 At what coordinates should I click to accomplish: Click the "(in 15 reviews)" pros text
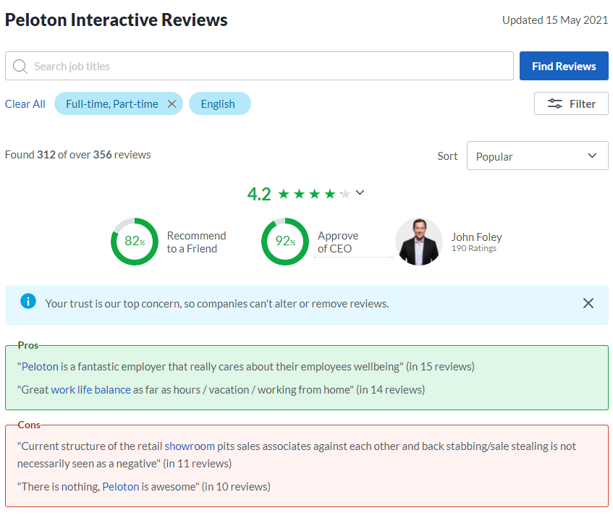[x=440, y=367]
